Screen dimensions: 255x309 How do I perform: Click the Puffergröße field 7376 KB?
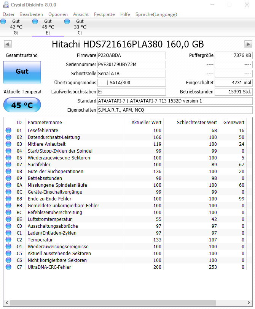pos(234,55)
